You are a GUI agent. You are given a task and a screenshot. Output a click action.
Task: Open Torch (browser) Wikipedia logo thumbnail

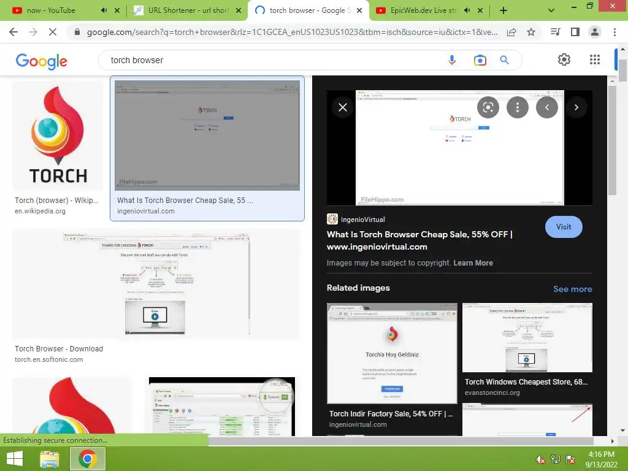click(58, 136)
